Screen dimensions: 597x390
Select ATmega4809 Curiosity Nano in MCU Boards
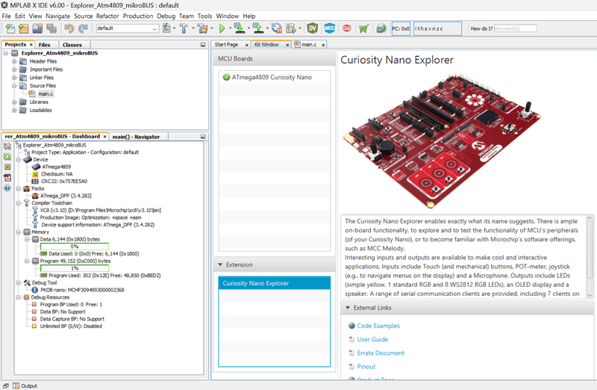pos(274,77)
